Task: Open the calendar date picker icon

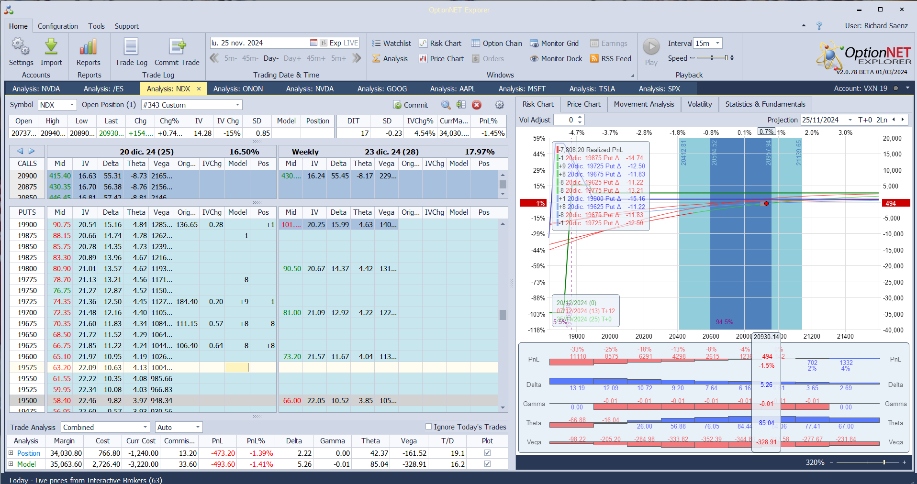Action: coord(313,43)
